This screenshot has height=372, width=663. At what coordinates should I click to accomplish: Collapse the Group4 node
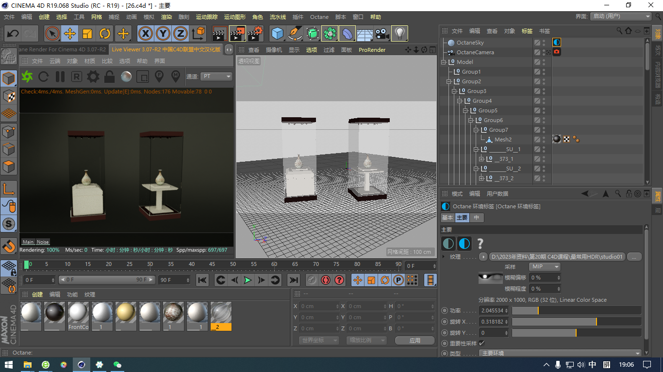(460, 101)
